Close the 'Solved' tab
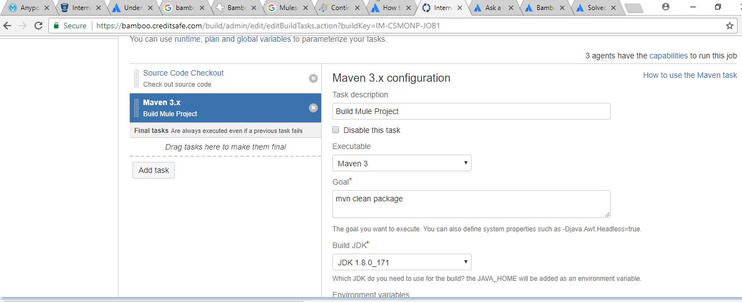This screenshot has width=742, height=302. coord(613,8)
